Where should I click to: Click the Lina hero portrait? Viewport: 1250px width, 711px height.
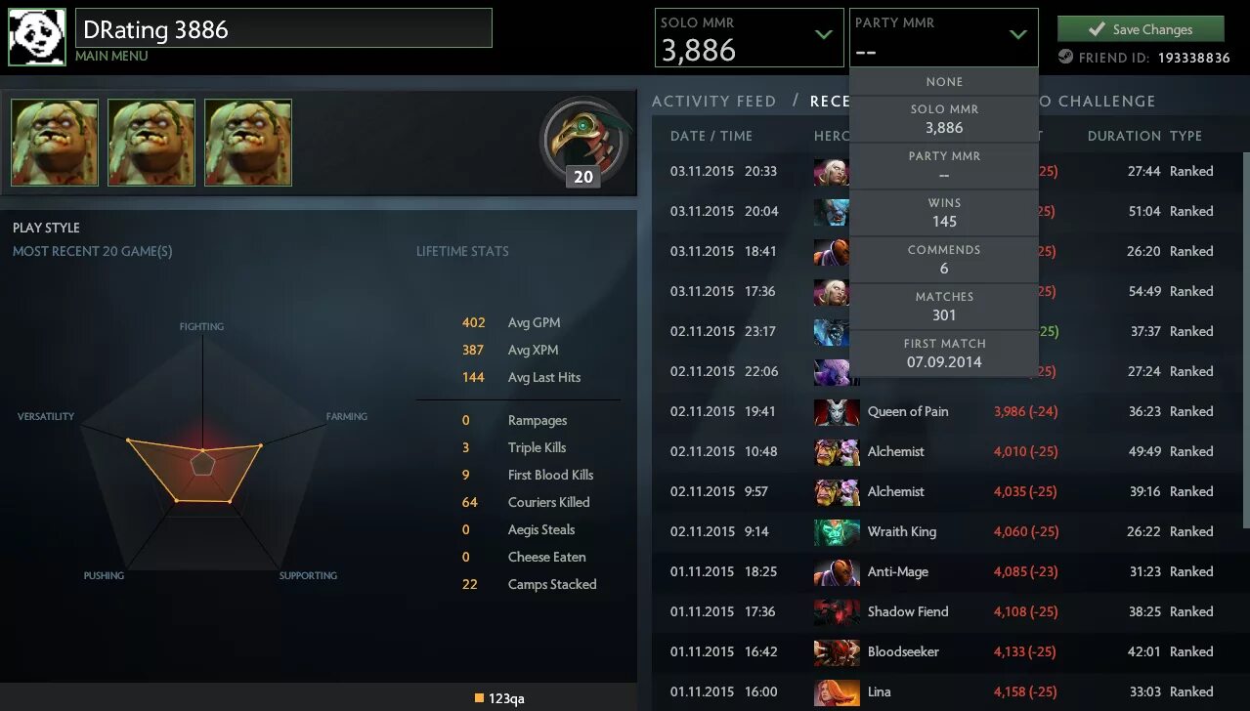pyautogui.click(x=837, y=692)
